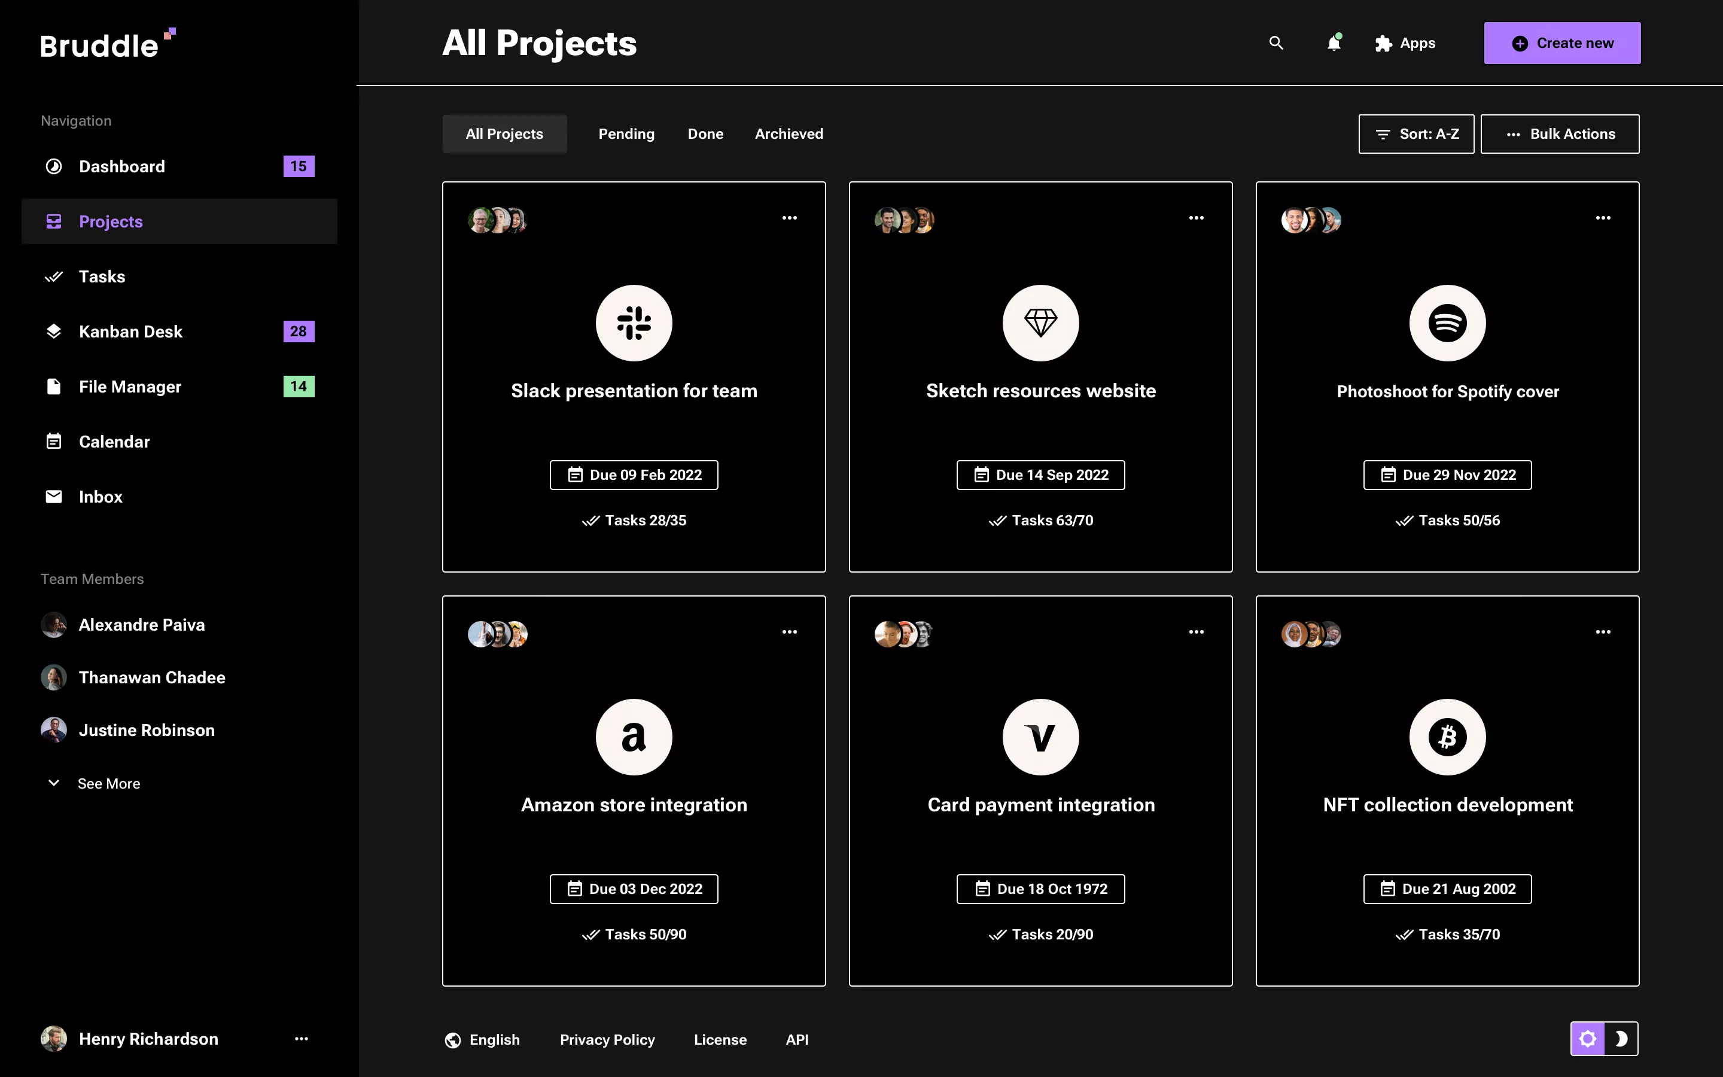Click the settings gear in bottom corner
The width and height of the screenshot is (1723, 1077).
click(x=1589, y=1039)
